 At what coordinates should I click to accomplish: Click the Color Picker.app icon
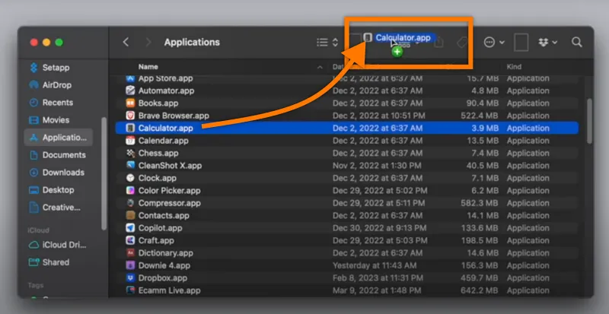pyautogui.click(x=130, y=191)
